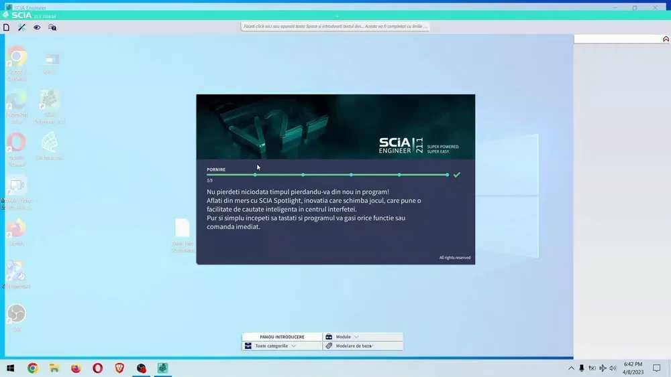
Task: Click the Module toolbox icon
Action: point(329,337)
